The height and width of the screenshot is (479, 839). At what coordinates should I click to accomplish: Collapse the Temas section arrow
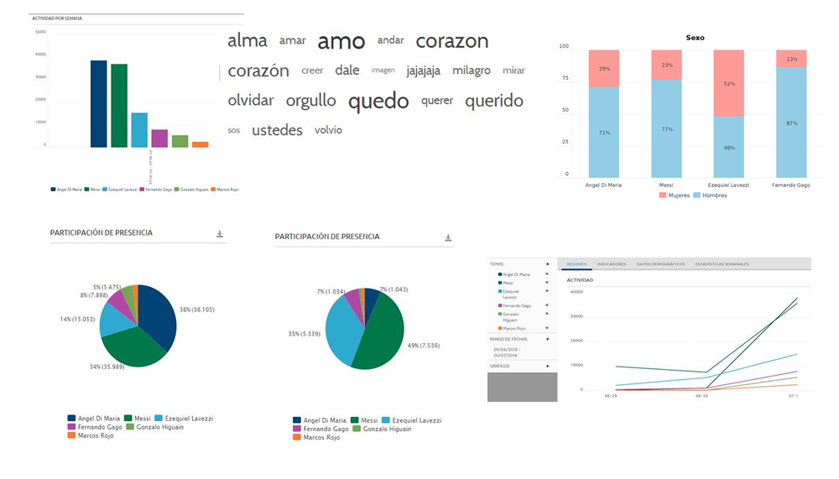coord(547,264)
